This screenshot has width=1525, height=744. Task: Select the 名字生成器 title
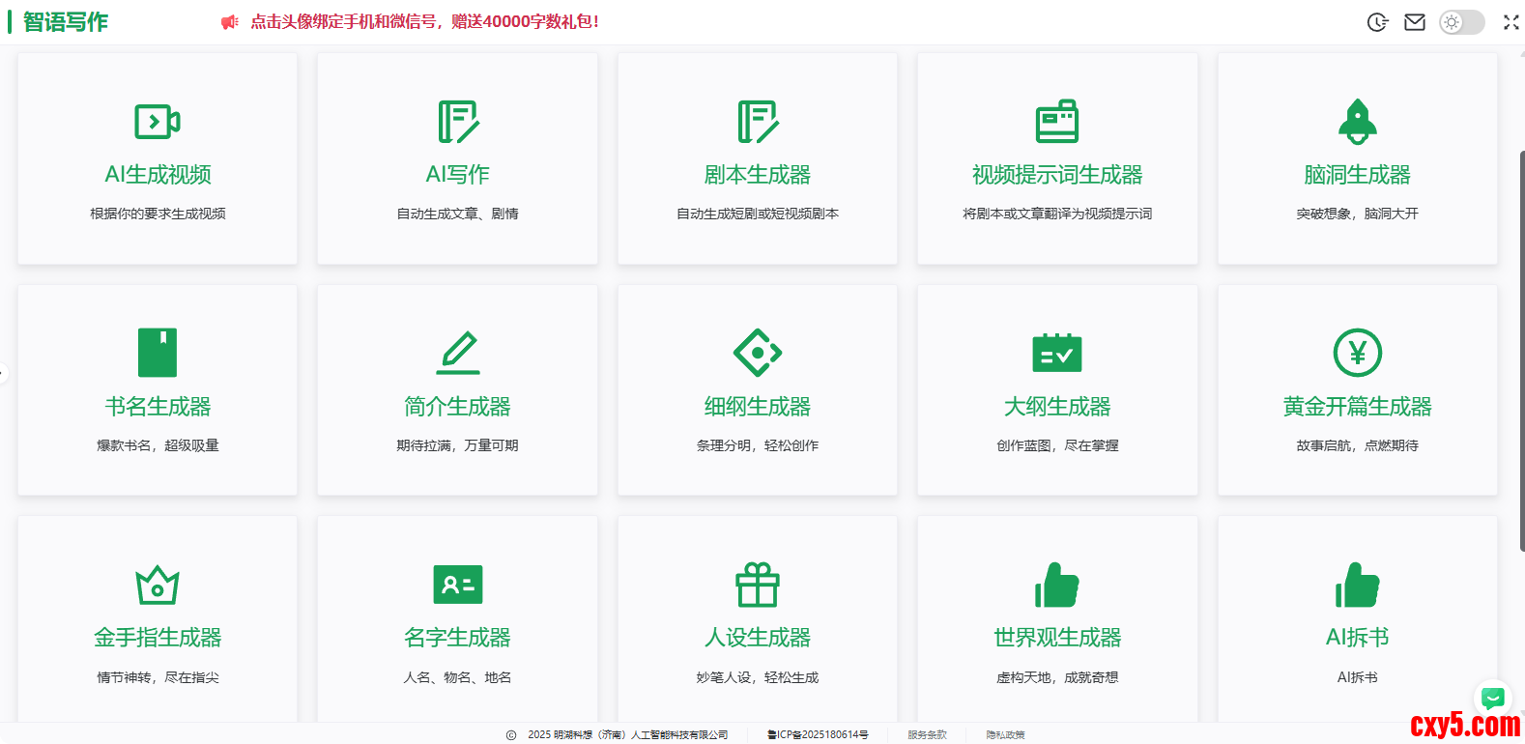[x=458, y=638]
